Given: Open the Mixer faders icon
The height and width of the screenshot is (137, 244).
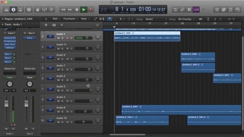Looking at the screenshot, I should pyautogui.click(x=44, y=10).
